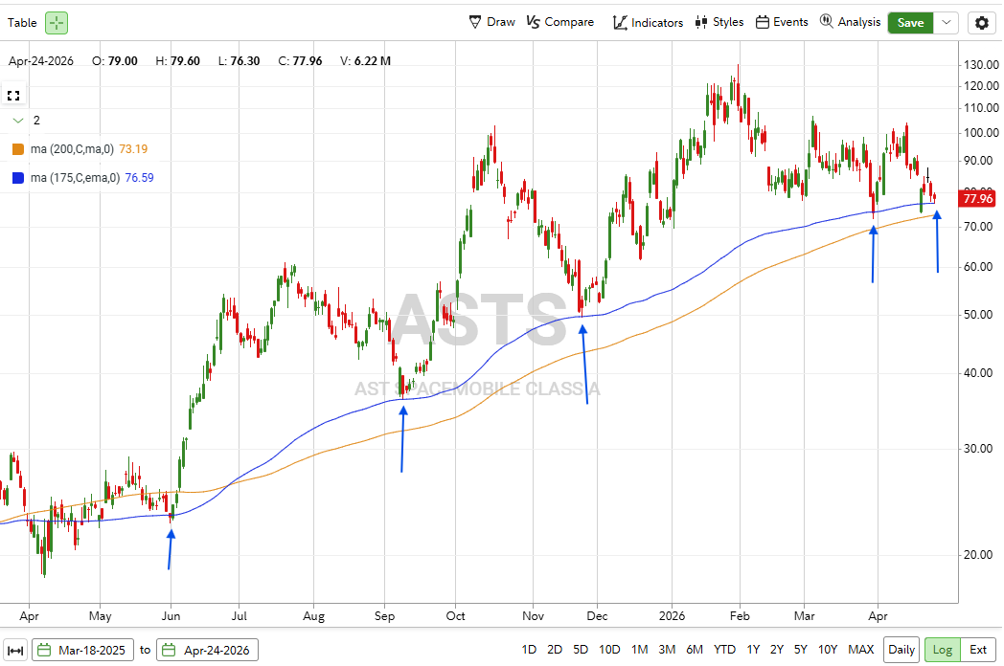Screen dimensions: 1004x666
Task: Open the Draw tools menu
Action: (491, 22)
